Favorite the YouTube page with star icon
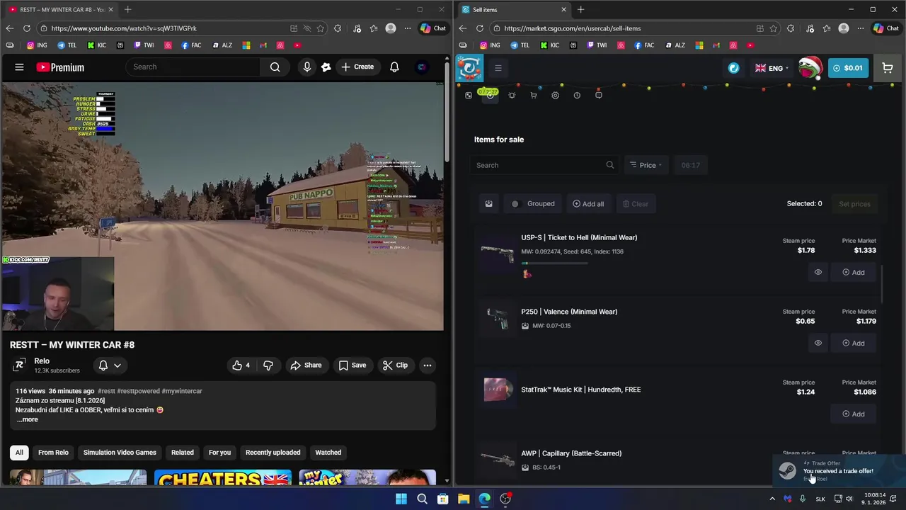906x510 pixels. click(321, 28)
